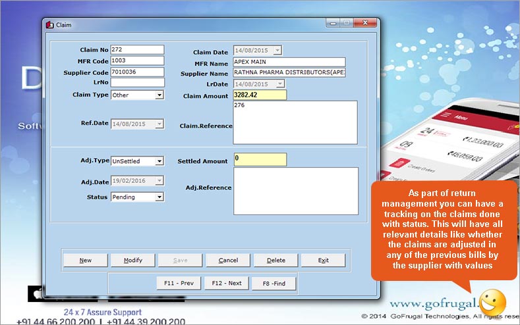
Task: Click the Claim Amount field 3282.42
Action: (260, 95)
